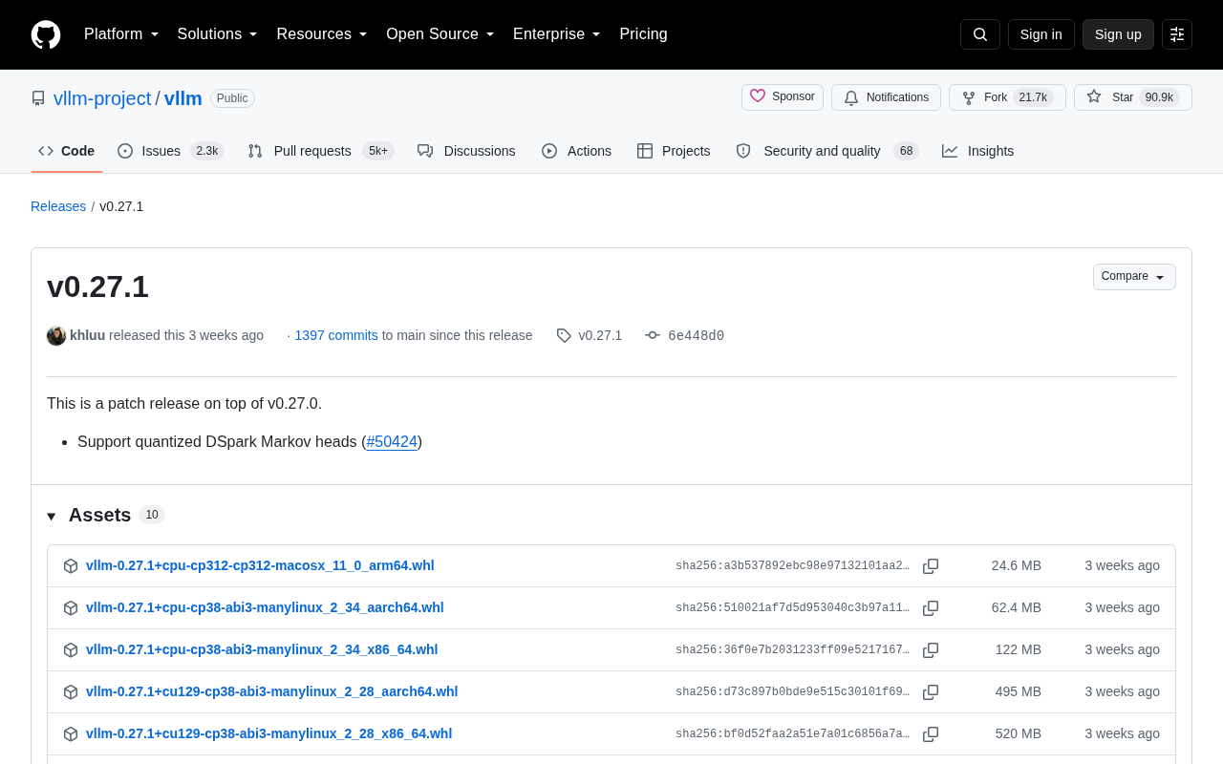Go to the GitHub homepage logo
This screenshot has width=1223, height=764.
pos(46,34)
